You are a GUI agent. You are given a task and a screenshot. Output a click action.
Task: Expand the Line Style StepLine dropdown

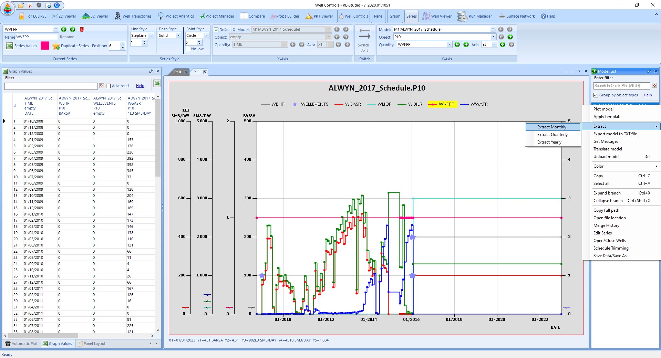pyautogui.click(x=151, y=35)
